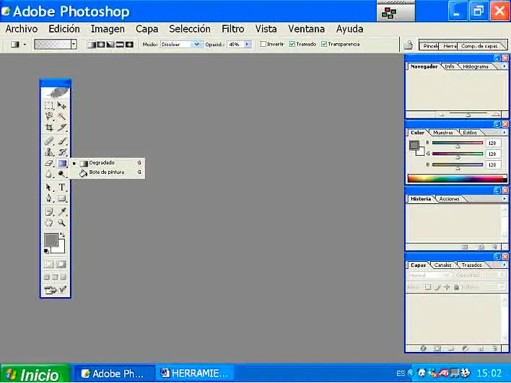Viewport: 511px width, 383px height.
Task: Switch to the Canales tab
Action: (x=442, y=265)
